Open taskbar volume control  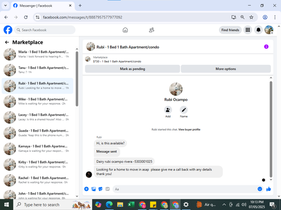point(244,205)
